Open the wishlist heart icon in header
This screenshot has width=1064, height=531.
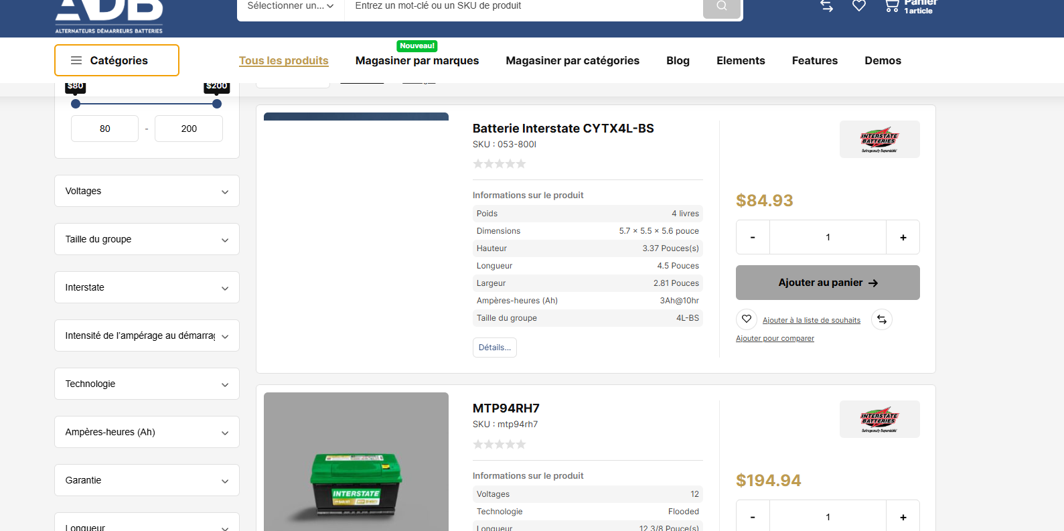[x=859, y=5]
